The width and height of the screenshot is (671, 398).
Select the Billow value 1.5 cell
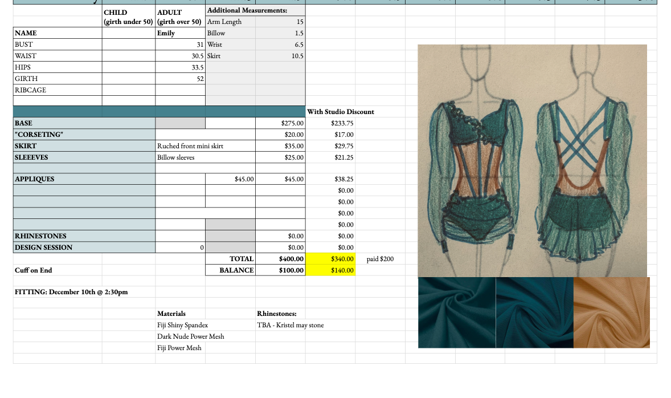click(x=280, y=33)
